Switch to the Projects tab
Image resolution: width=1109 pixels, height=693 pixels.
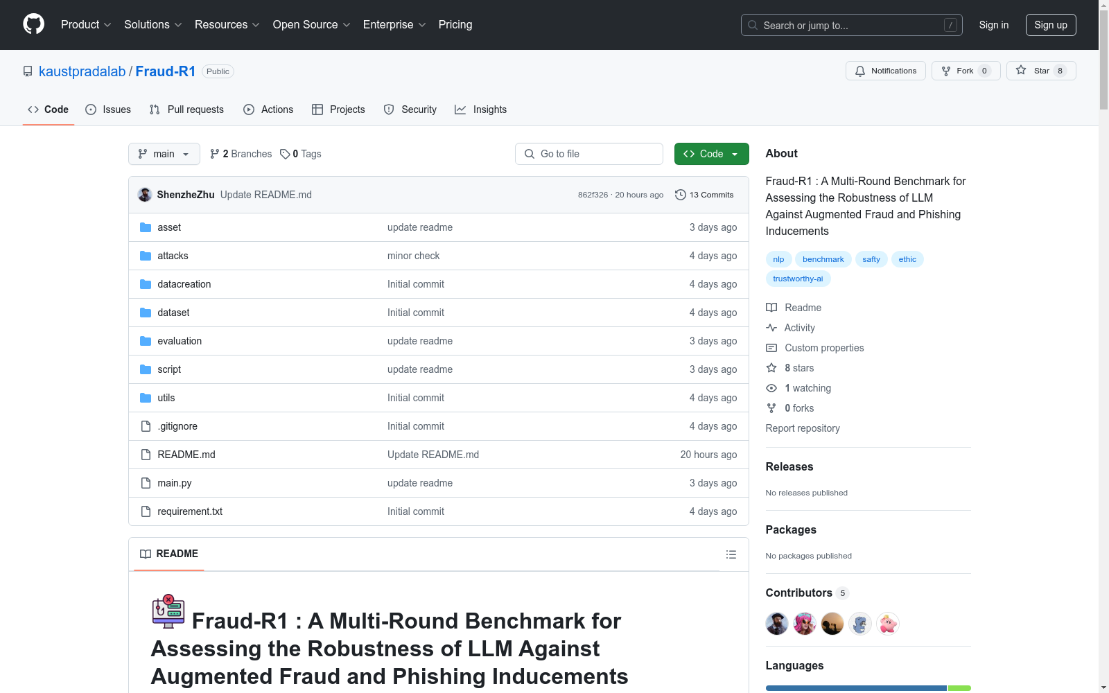click(x=338, y=109)
